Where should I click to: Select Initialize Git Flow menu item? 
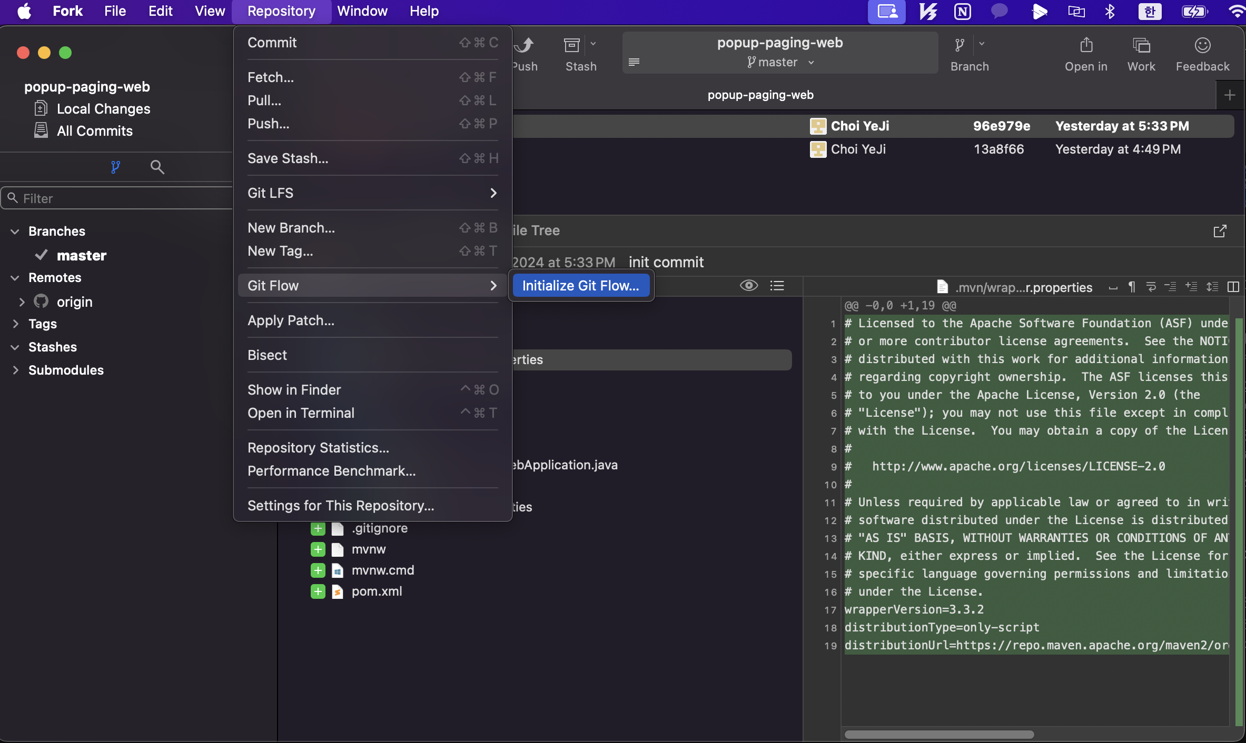pyautogui.click(x=580, y=286)
